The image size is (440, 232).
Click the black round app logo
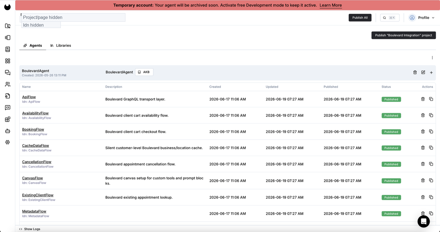coord(7,7)
